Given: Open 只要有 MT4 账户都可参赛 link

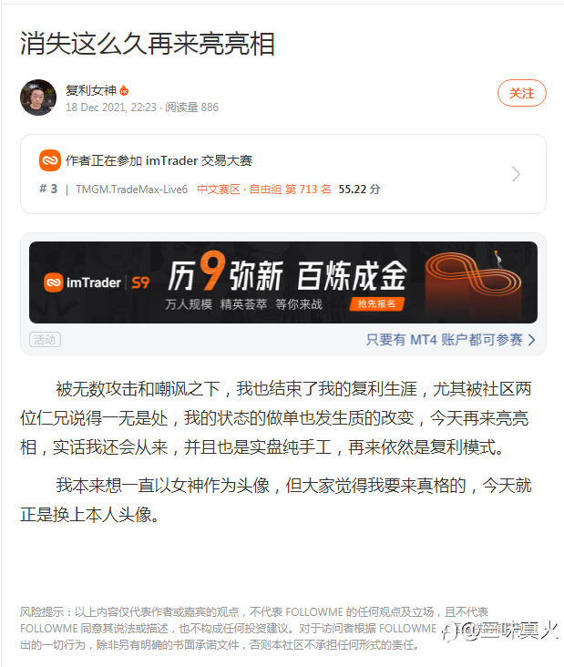Looking at the screenshot, I should [x=444, y=340].
